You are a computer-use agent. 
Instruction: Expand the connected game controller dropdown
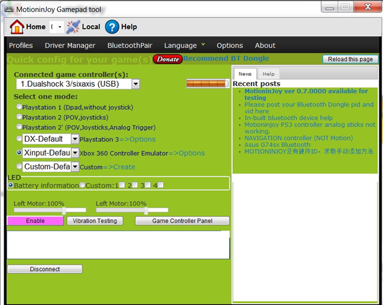tap(135, 84)
